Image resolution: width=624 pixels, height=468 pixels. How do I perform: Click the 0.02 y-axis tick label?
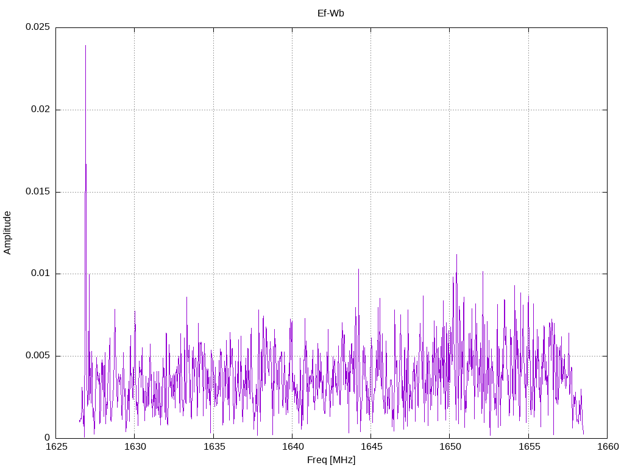pos(40,109)
